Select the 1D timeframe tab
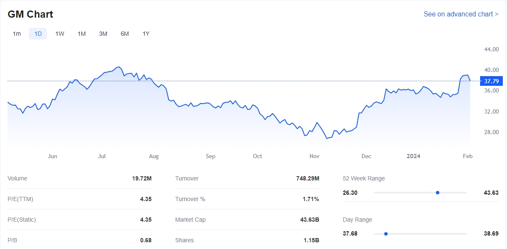507x249 pixels. click(x=38, y=34)
